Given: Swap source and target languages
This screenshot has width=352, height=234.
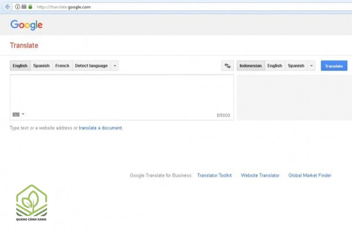Looking at the screenshot, I should (x=227, y=66).
